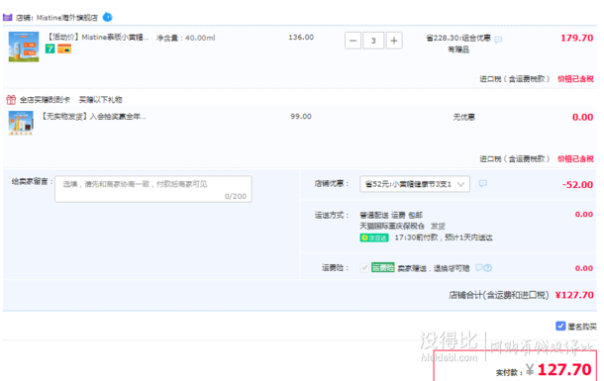
Task: Click the 99.00 gift price
Action: (301, 116)
